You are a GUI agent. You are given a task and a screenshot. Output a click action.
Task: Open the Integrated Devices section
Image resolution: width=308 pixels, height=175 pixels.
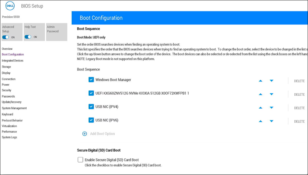(x=12, y=61)
